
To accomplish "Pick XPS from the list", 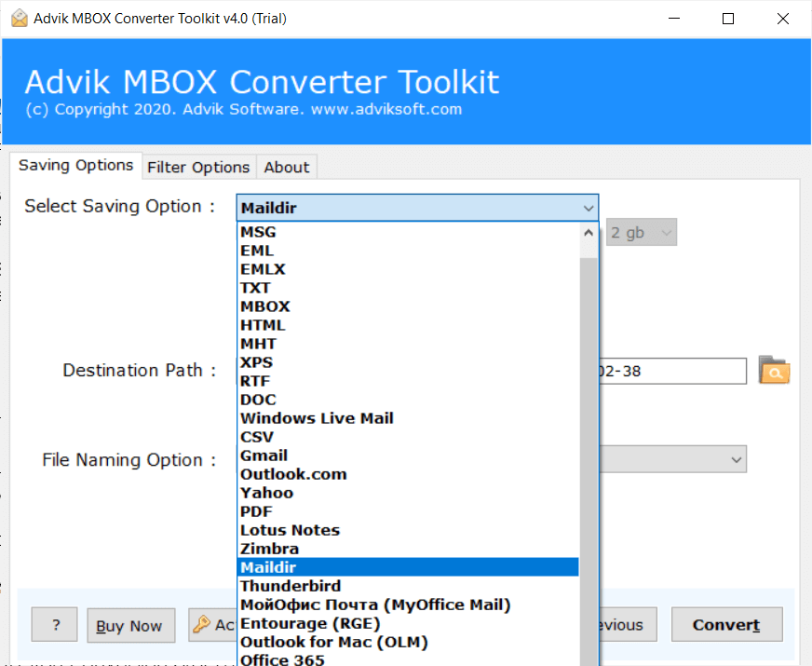I will coord(408,362).
